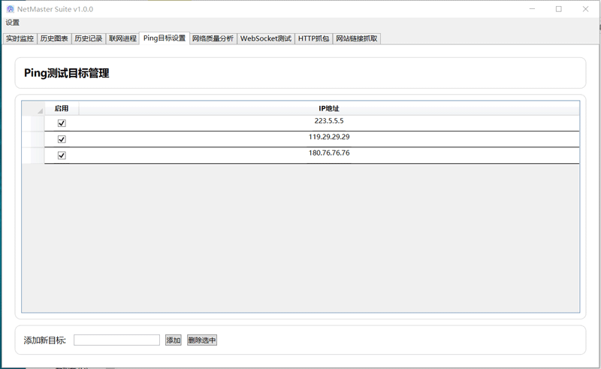The image size is (601, 369).
Task: Click the 启用 column header
Action: click(62, 109)
